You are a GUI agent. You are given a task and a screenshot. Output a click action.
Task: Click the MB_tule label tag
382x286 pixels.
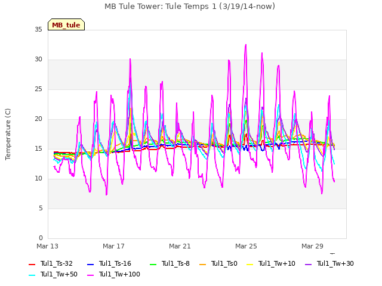(66, 24)
